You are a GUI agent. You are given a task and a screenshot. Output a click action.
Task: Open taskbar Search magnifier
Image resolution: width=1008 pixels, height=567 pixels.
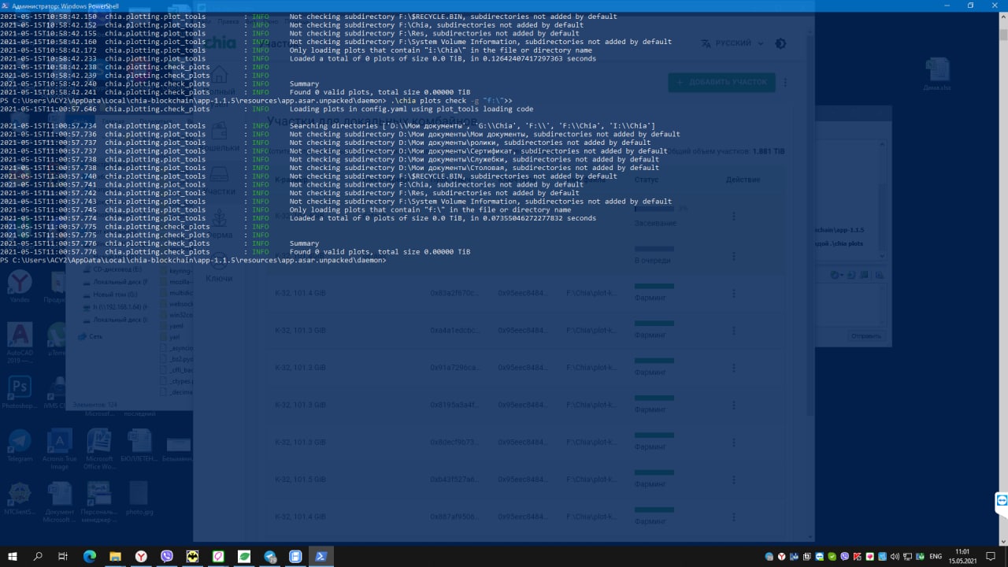point(38,556)
